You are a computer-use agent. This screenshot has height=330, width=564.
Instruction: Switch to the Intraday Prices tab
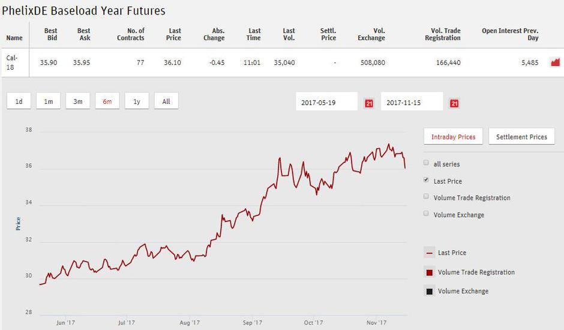(x=453, y=137)
